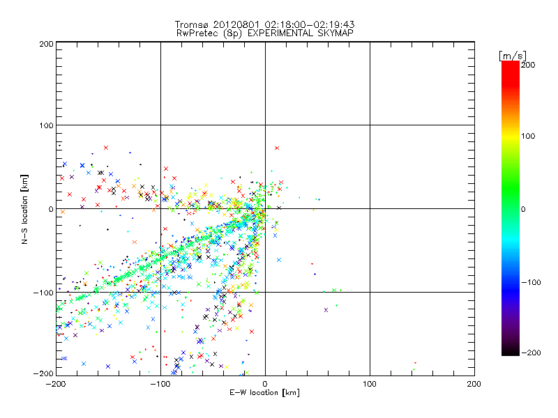
Task: Click the x-axis tick label 100
Action: click(x=370, y=383)
